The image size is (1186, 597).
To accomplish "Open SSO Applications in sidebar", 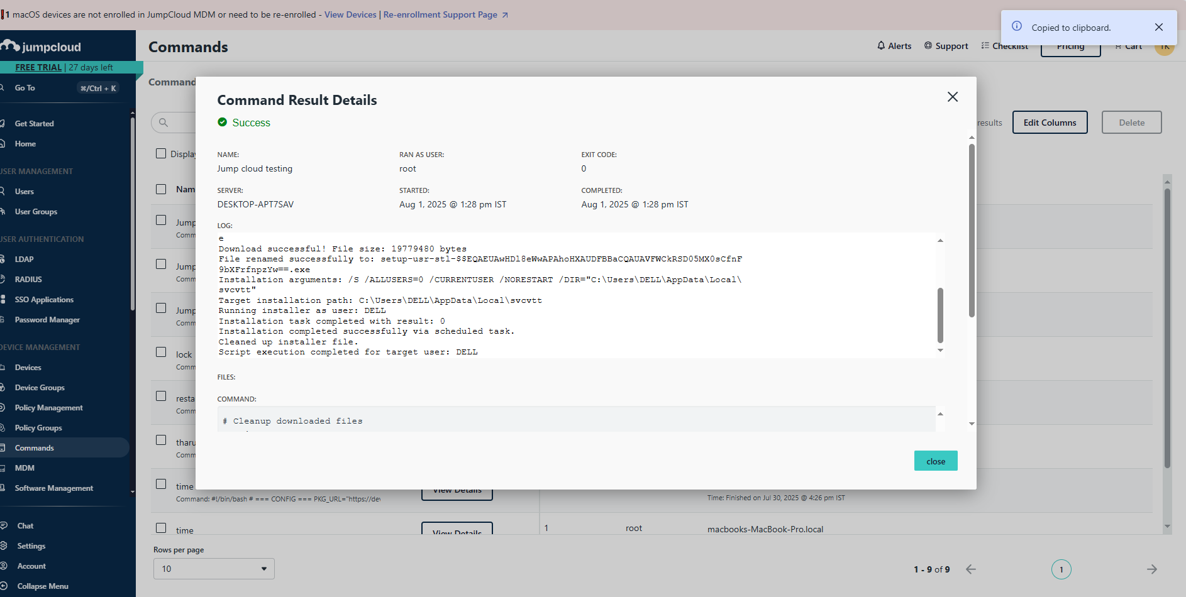I will pos(44,300).
